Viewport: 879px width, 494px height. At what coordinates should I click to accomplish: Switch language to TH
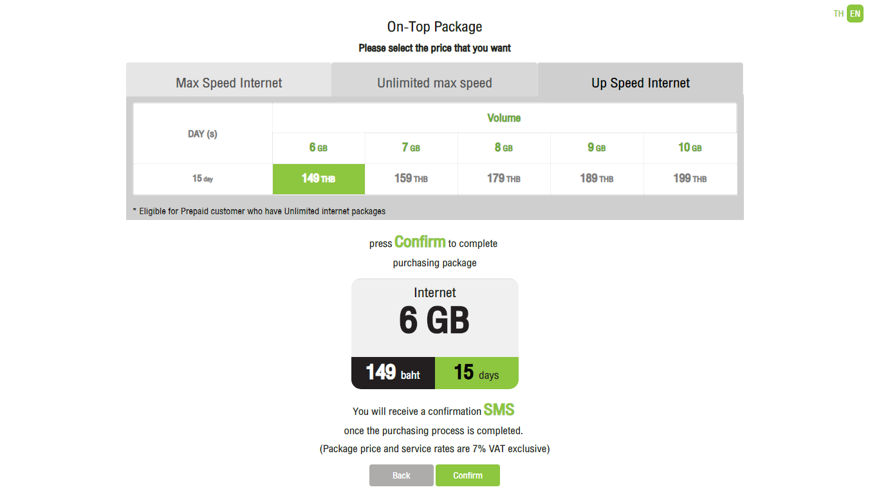(x=838, y=14)
